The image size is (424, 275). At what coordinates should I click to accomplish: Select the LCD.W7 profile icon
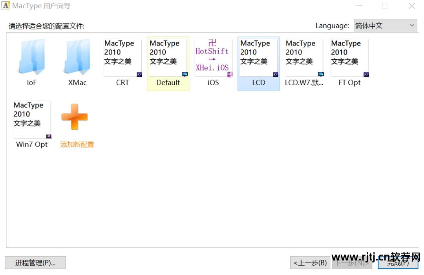point(304,58)
